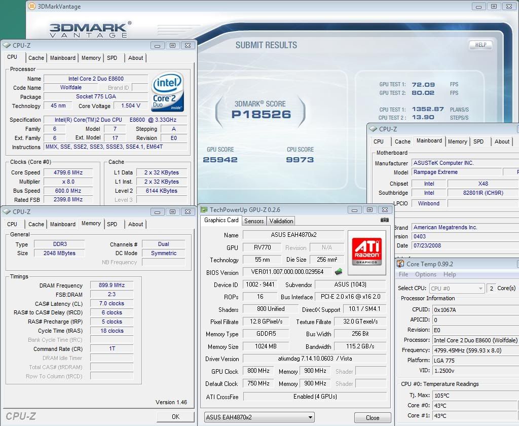
Task: Switch to the Sensors tab in GPU-Z
Action: tap(254, 221)
